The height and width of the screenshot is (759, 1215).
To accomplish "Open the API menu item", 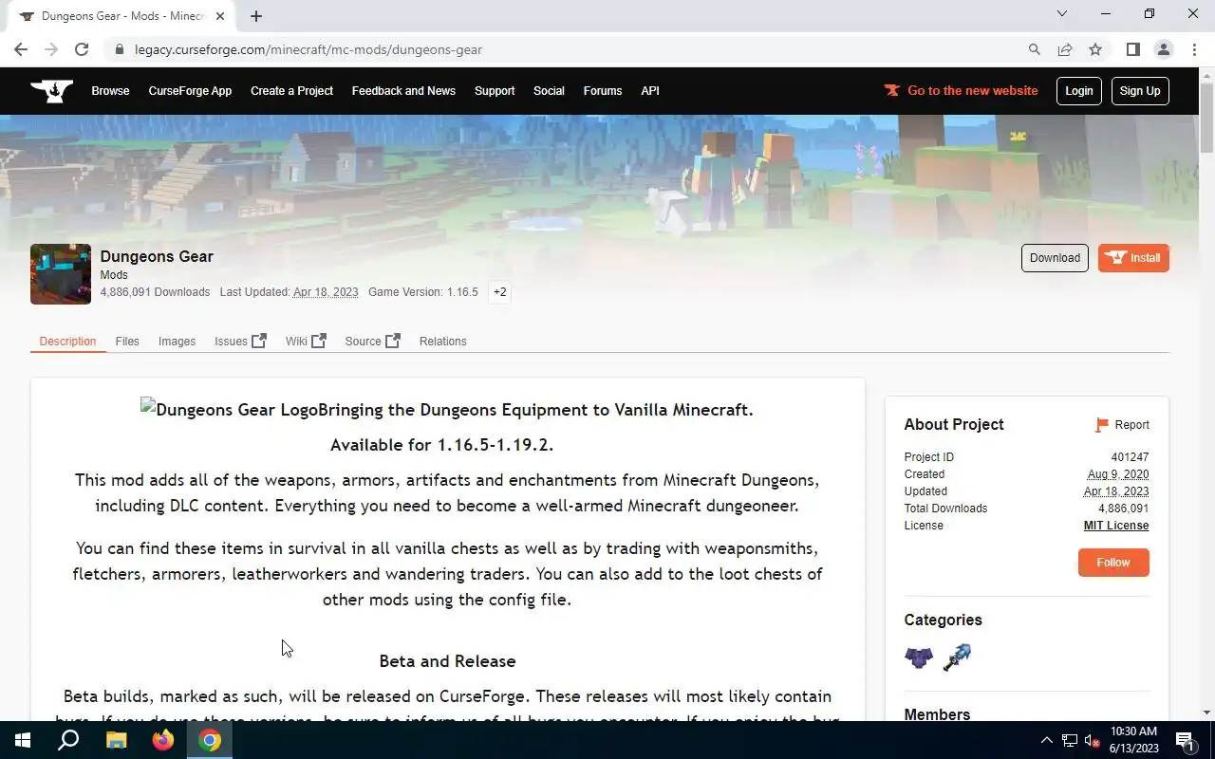I will click(x=650, y=91).
